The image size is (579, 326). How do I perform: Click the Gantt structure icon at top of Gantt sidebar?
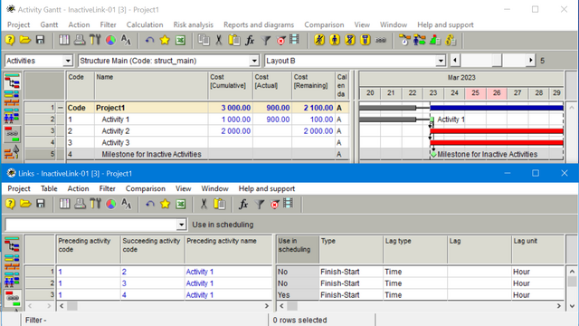12,81
